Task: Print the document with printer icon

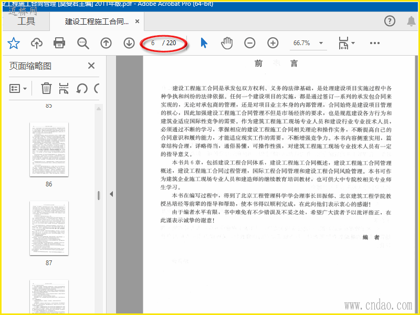Action: 59,43
